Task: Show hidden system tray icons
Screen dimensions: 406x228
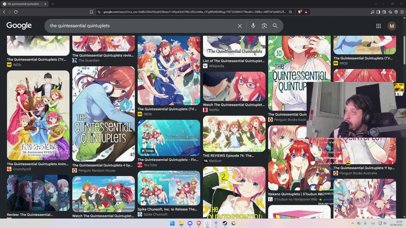Action: (352, 223)
